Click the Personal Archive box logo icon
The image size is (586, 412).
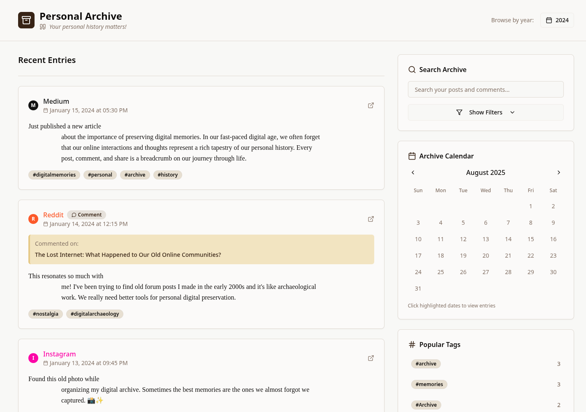26,20
